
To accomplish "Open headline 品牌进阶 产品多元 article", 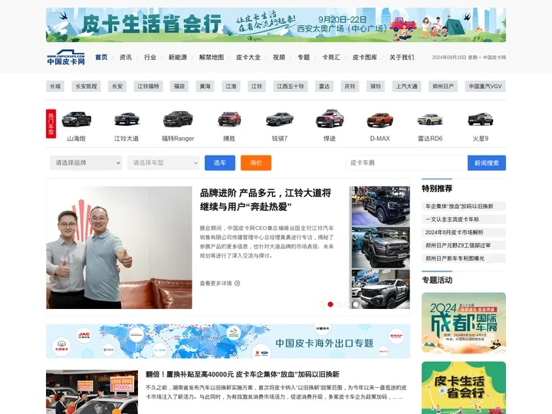I will [x=265, y=199].
